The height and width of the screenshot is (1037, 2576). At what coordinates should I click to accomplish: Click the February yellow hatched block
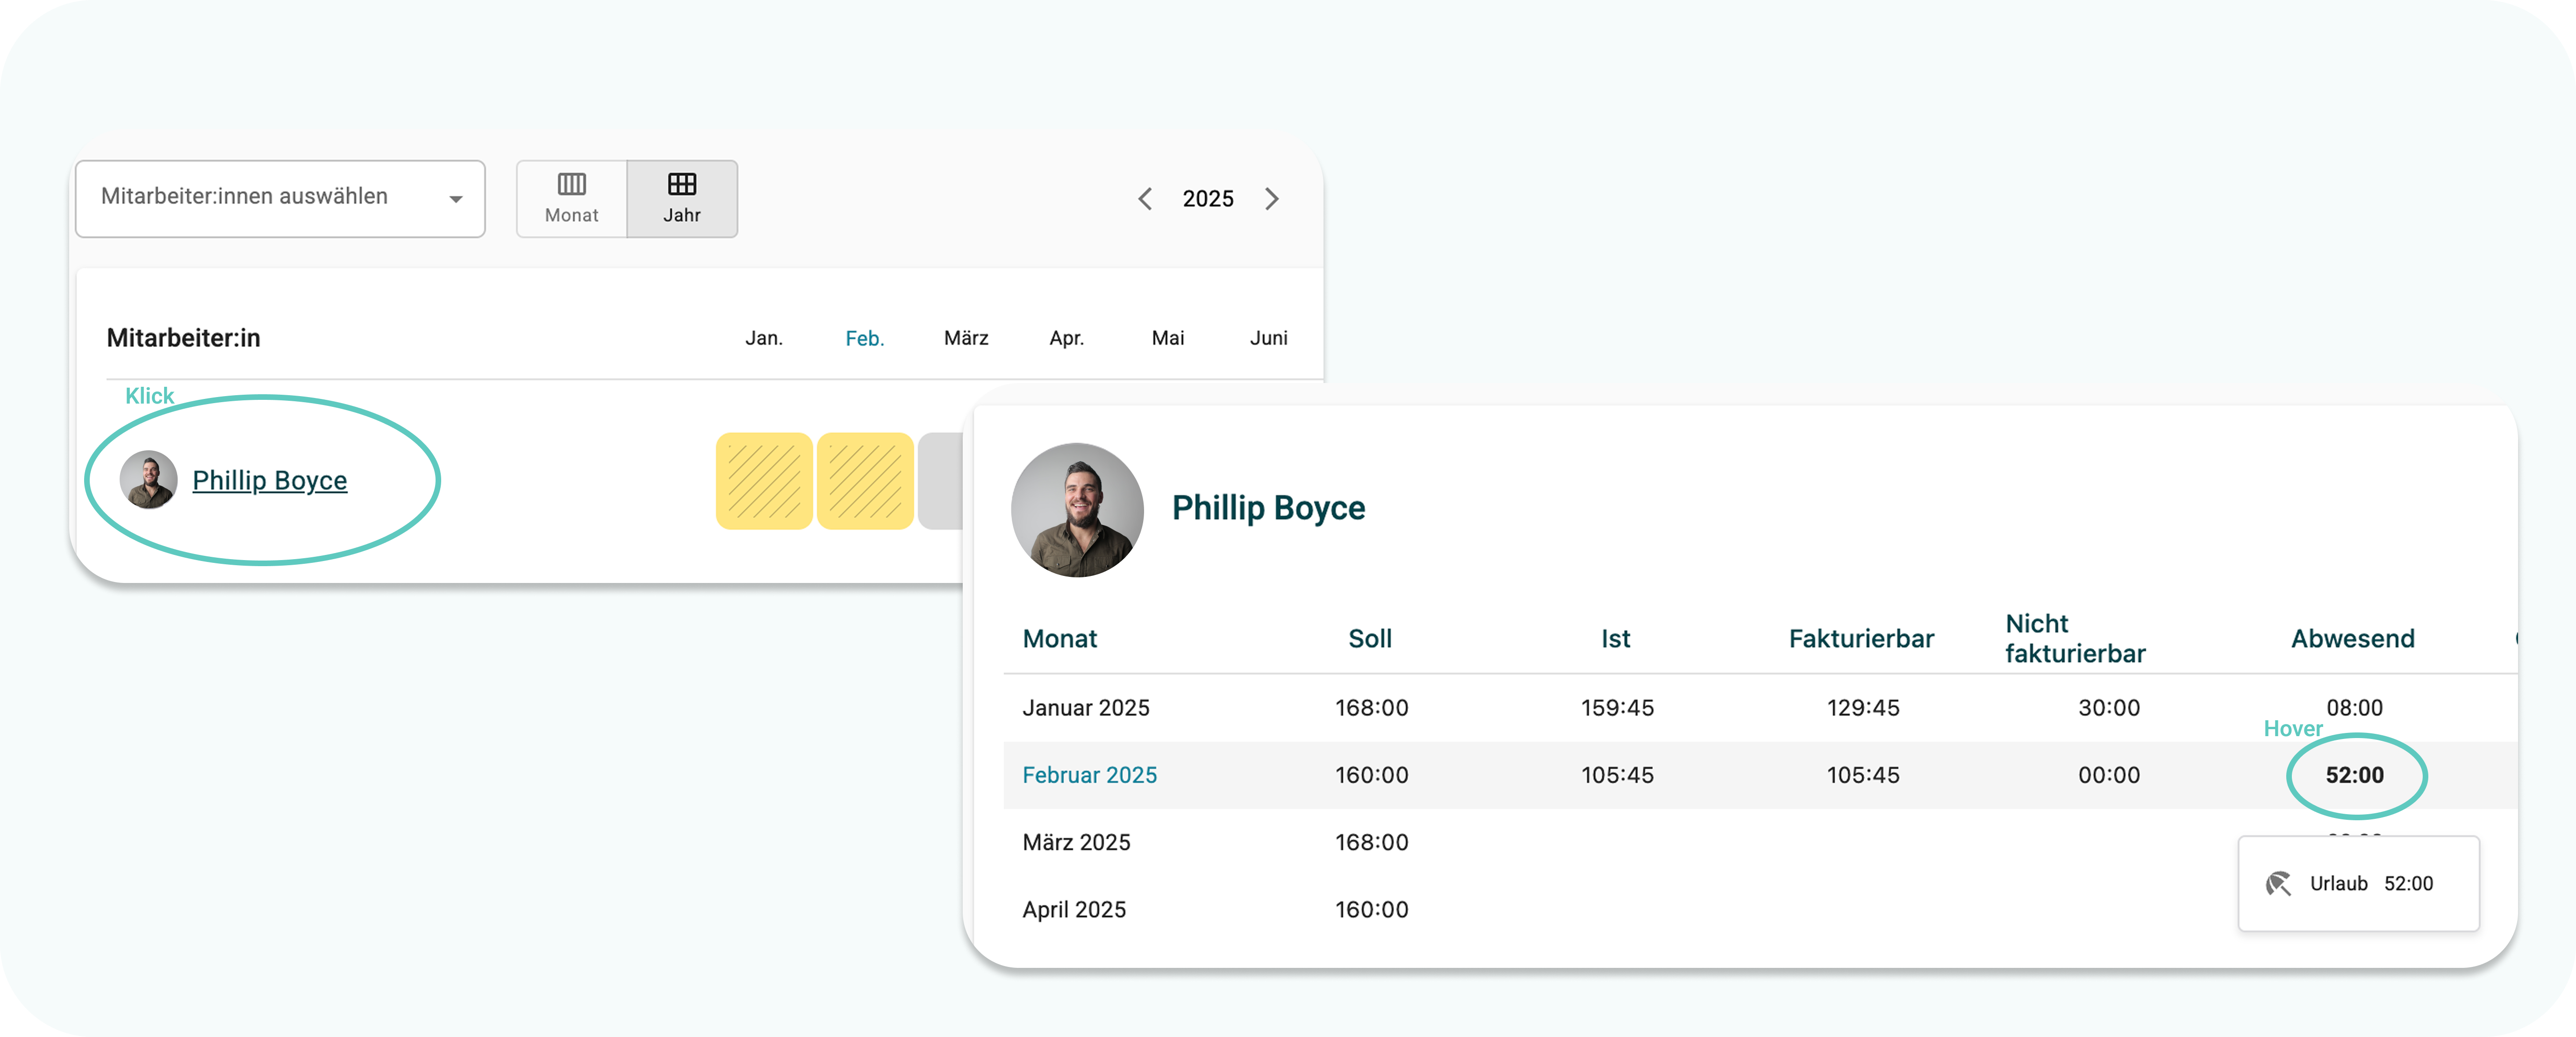[x=865, y=481]
